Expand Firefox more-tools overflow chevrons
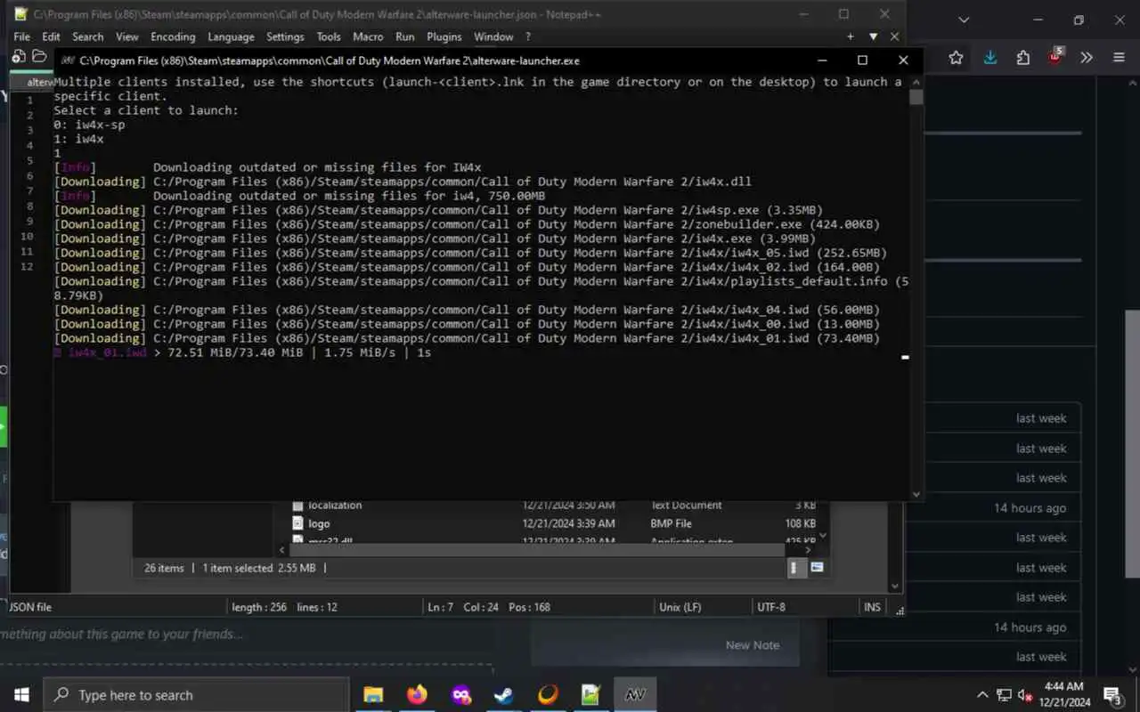Image resolution: width=1140 pixels, height=712 pixels. point(1087,58)
